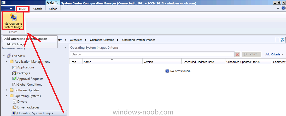Open the Global Conditions node
Viewport: 286px width, 116px height.
pos(30,85)
